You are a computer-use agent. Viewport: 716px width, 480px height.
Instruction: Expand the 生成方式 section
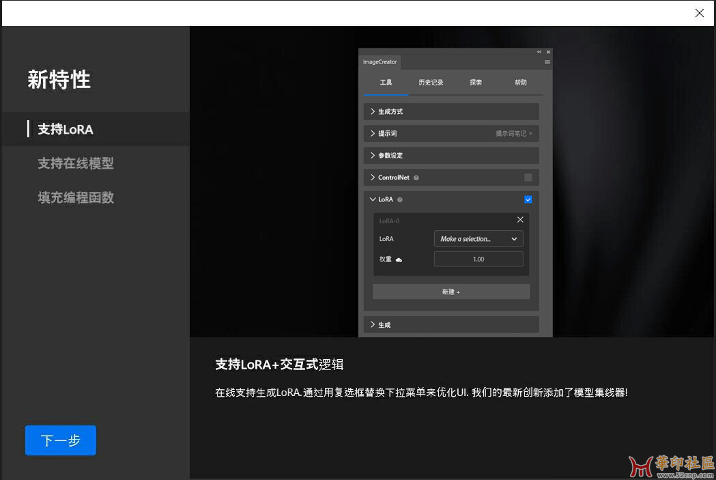[451, 111]
